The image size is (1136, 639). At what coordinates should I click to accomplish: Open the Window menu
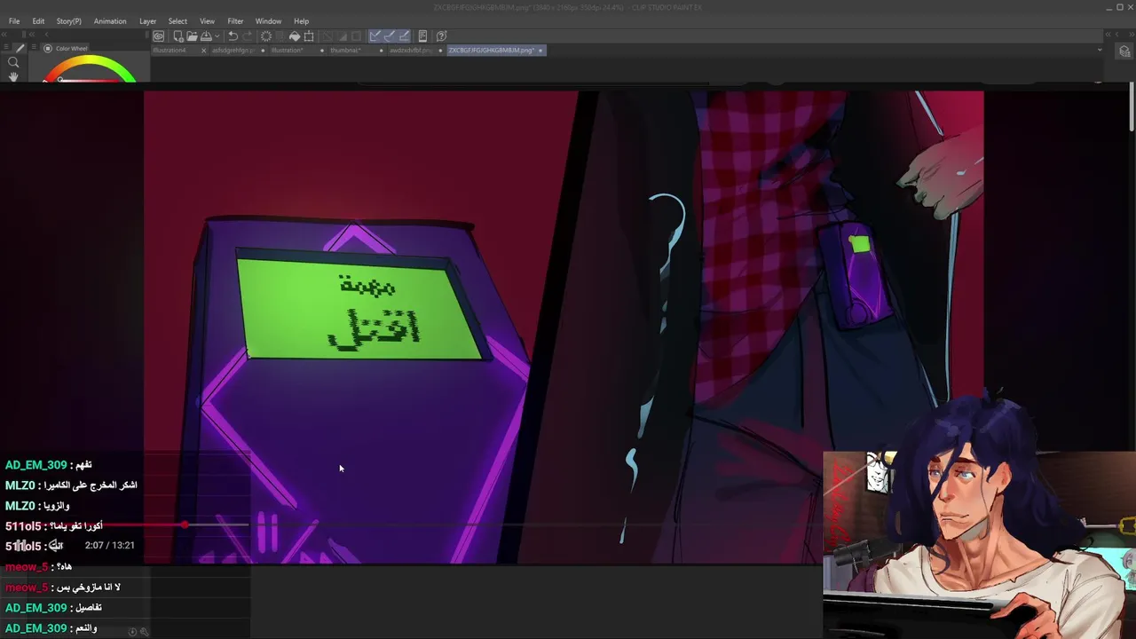coord(268,21)
